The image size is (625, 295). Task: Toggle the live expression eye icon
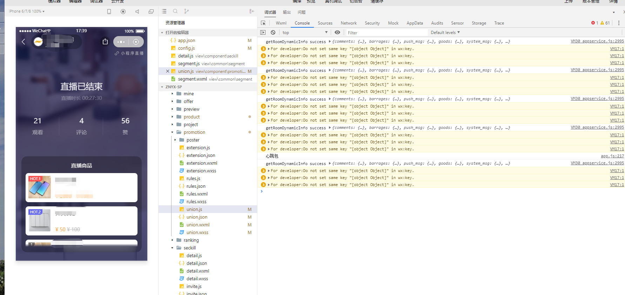(x=337, y=32)
